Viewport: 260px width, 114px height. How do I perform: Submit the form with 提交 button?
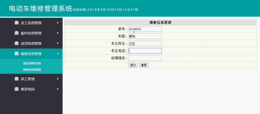point(133,65)
